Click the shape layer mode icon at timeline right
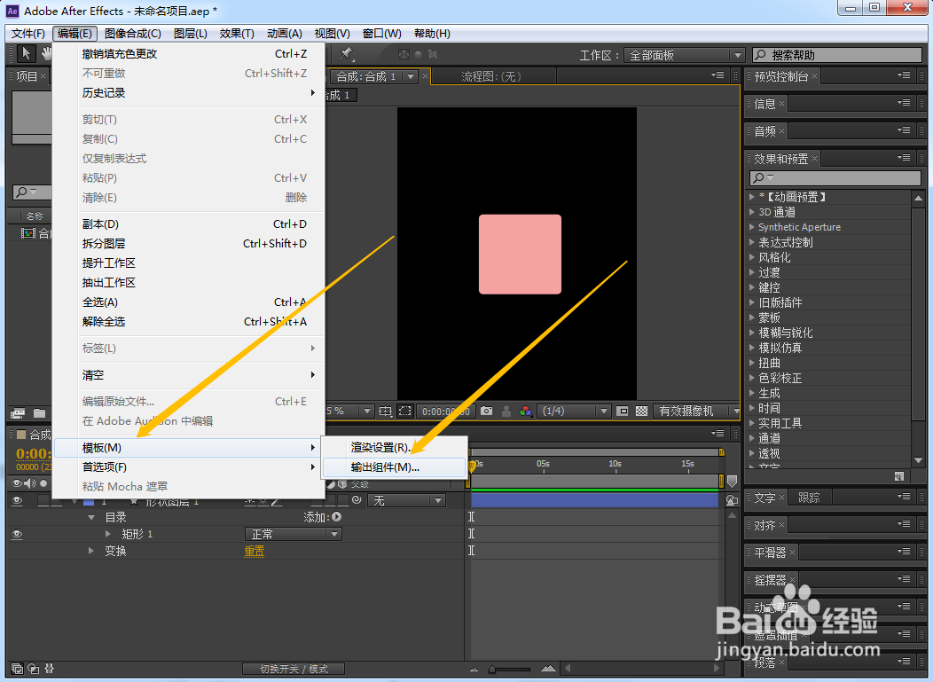933x682 pixels. 732,501
